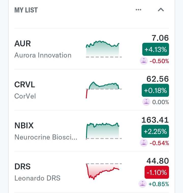Click the Aurora Innovation company name
This screenshot has width=183, height=193.
(43, 55)
